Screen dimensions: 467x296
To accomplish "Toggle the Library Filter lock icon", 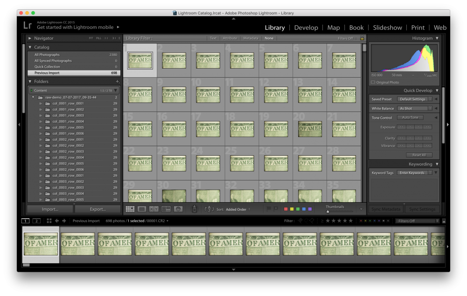I will click(x=362, y=38).
